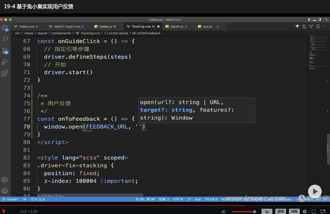Click the UTF-8 encoding indicator
This screenshot has width=330, height=214.
[x=178, y=199]
